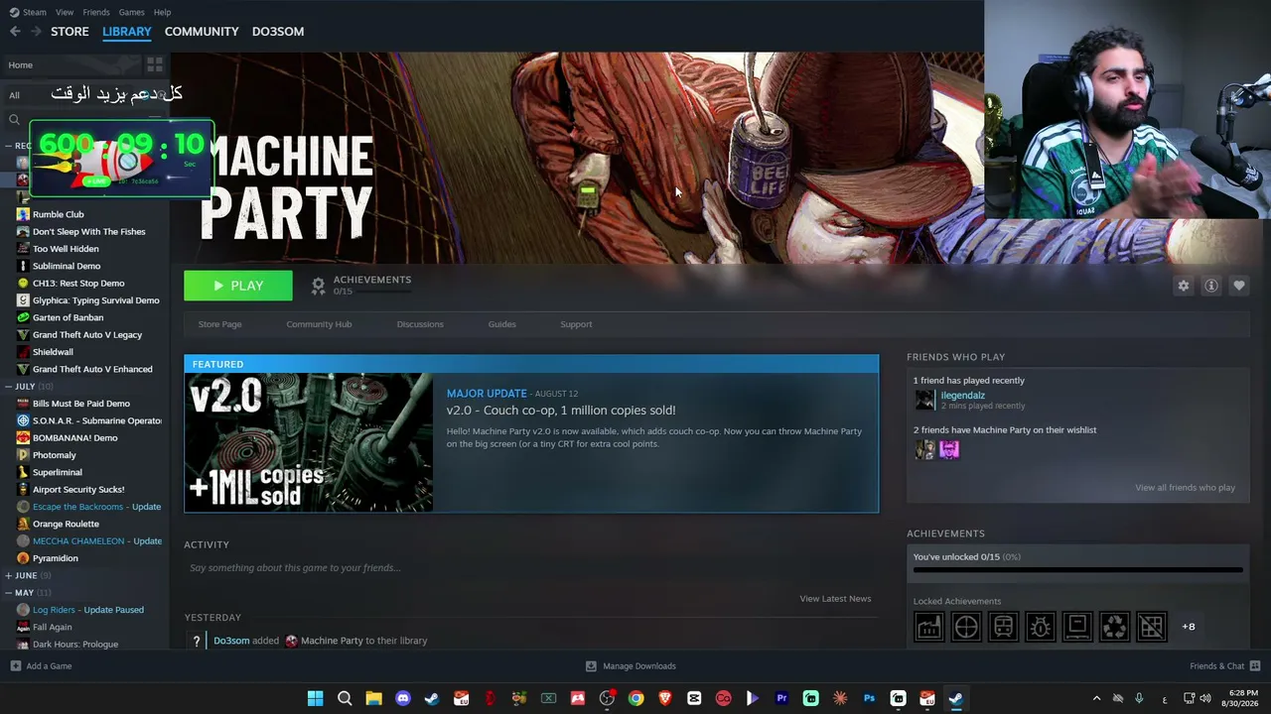
Task: Click the green PLAY button
Action: coord(238,286)
